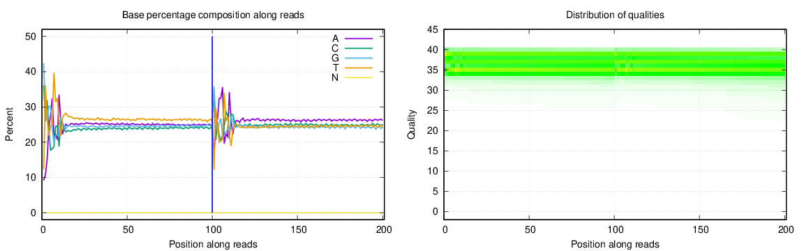Image resolution: width=804 pixels, height=251 pixels.
Task: Click the blue vertical line at position 100
Action: (x=212, y=125)
